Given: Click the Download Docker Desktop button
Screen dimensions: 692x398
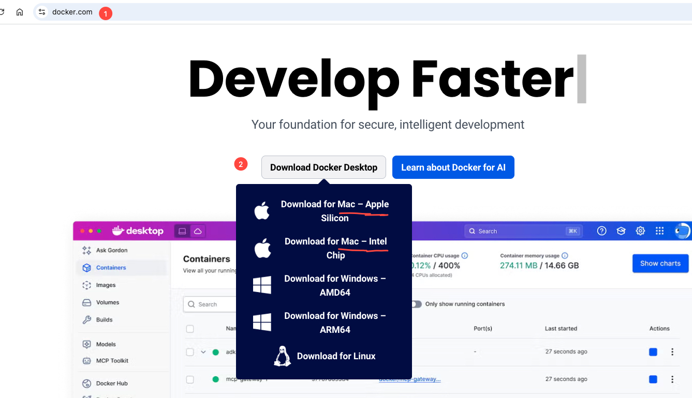Looking at the screenshot, I should pos(323,167).
